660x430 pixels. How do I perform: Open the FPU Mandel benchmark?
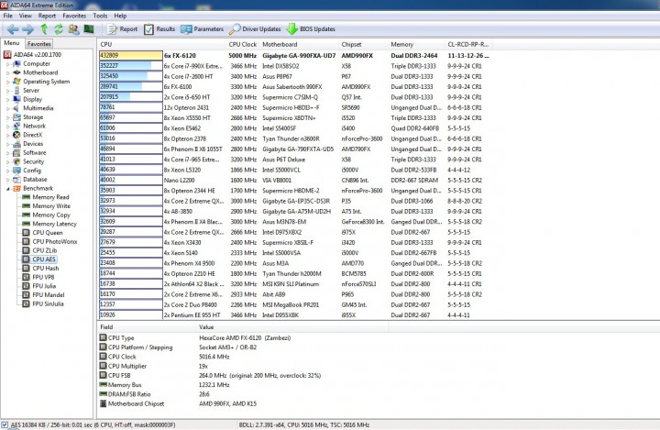[49, 294]
